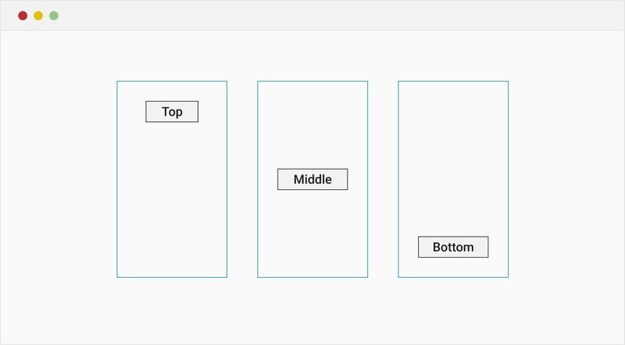This screenshot has width=625, height=345.
Task: Click empty space below the Bottom button in its box
Action: pos(453,267)
